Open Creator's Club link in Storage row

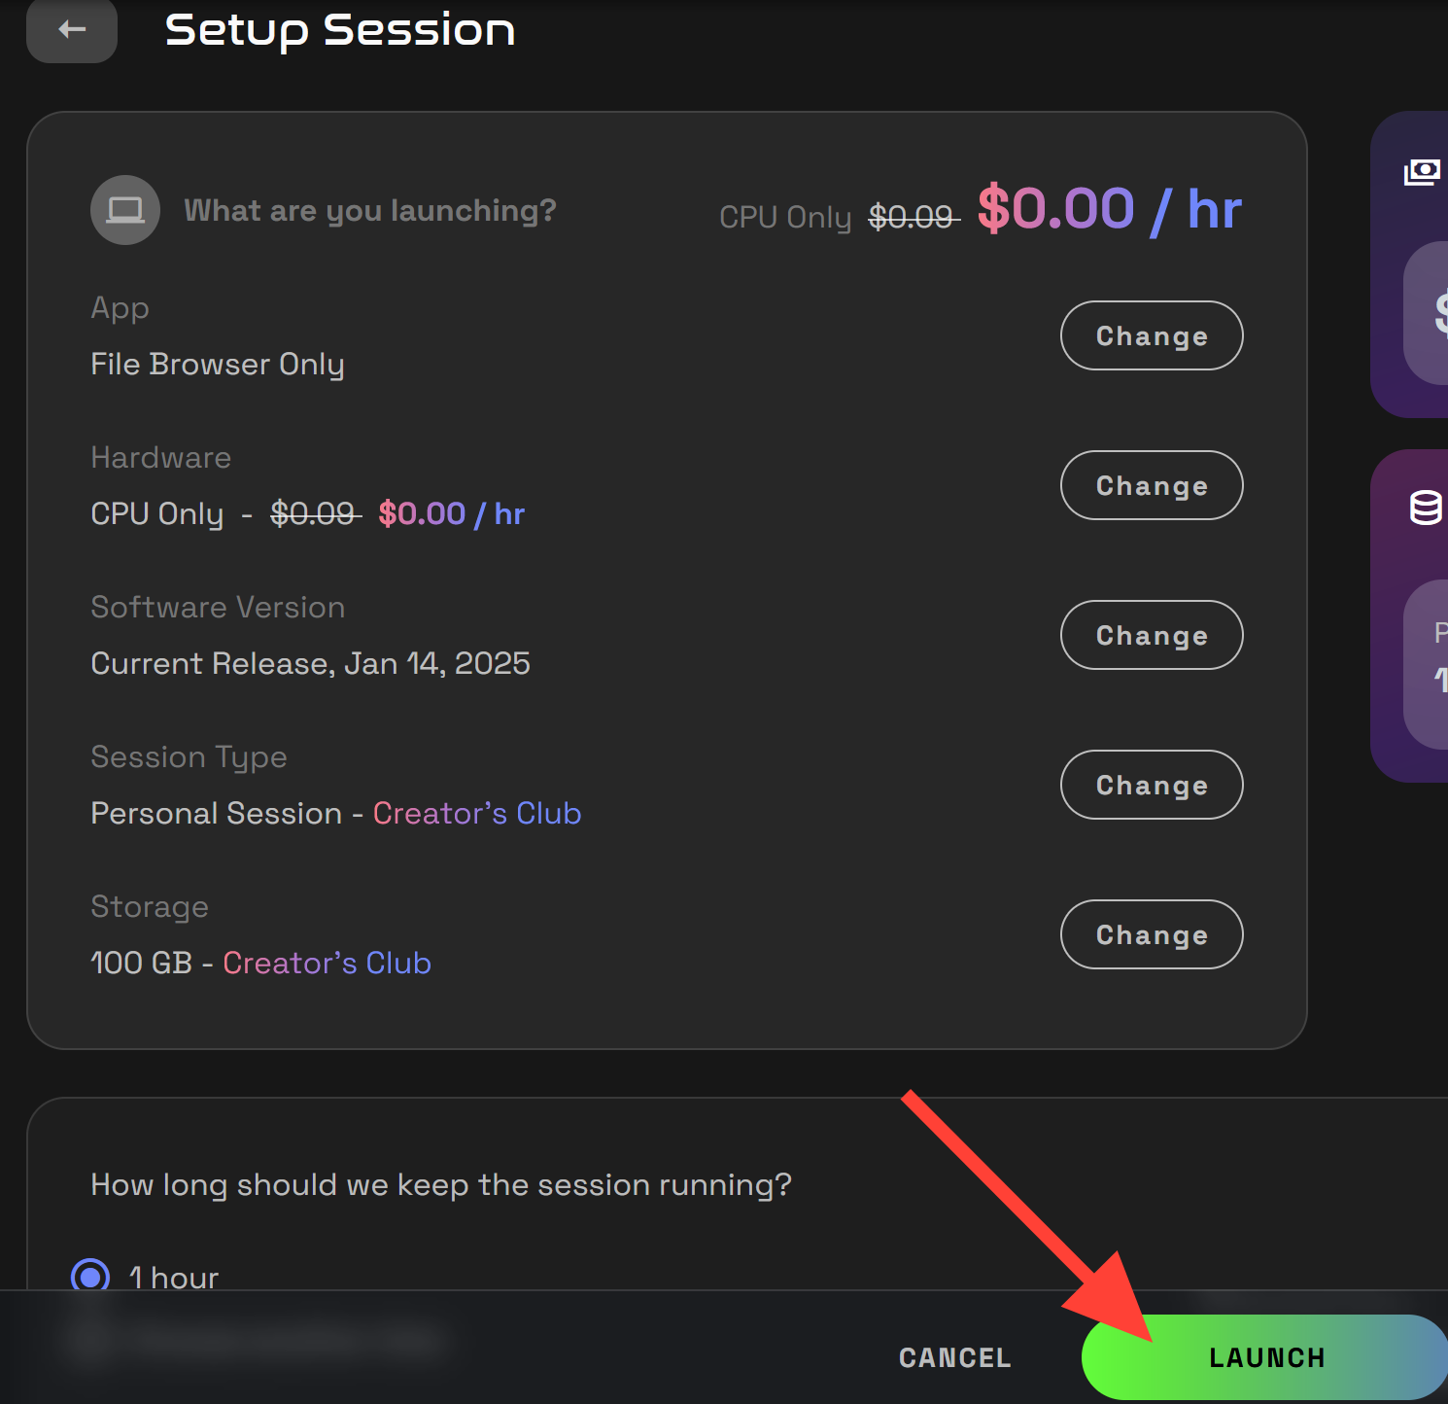pos(327,963)
